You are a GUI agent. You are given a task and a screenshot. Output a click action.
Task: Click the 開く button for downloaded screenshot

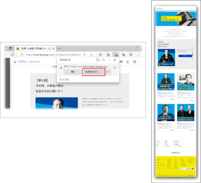point(73,72)
